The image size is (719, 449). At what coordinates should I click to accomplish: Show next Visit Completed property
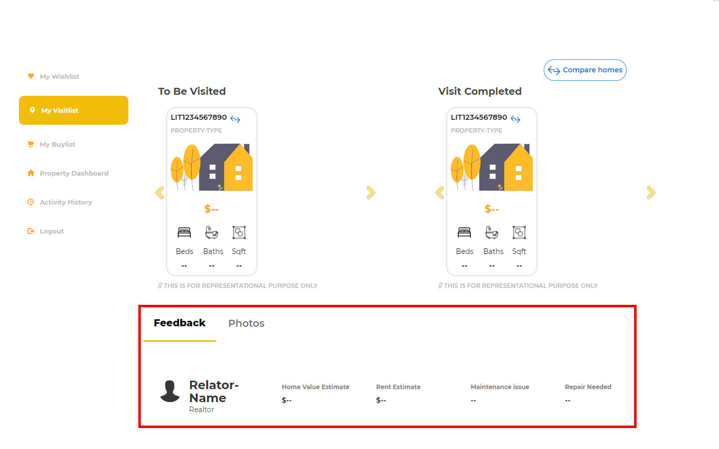[651, 193]
